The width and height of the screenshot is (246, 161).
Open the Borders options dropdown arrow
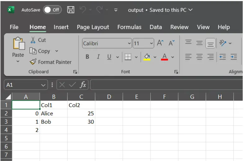click(x=136, y=57)
